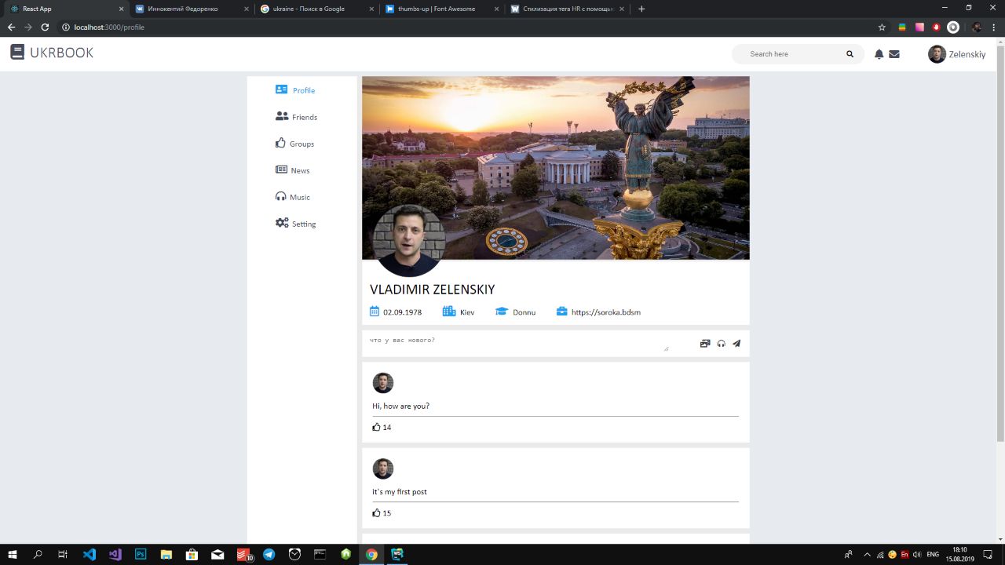Click the author avatar on 'Hi, how are you?' post

pos(383,383)
